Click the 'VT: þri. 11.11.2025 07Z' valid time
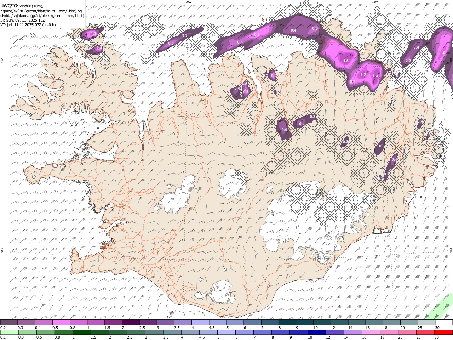The image size is (453, 340). click(21, 25)
